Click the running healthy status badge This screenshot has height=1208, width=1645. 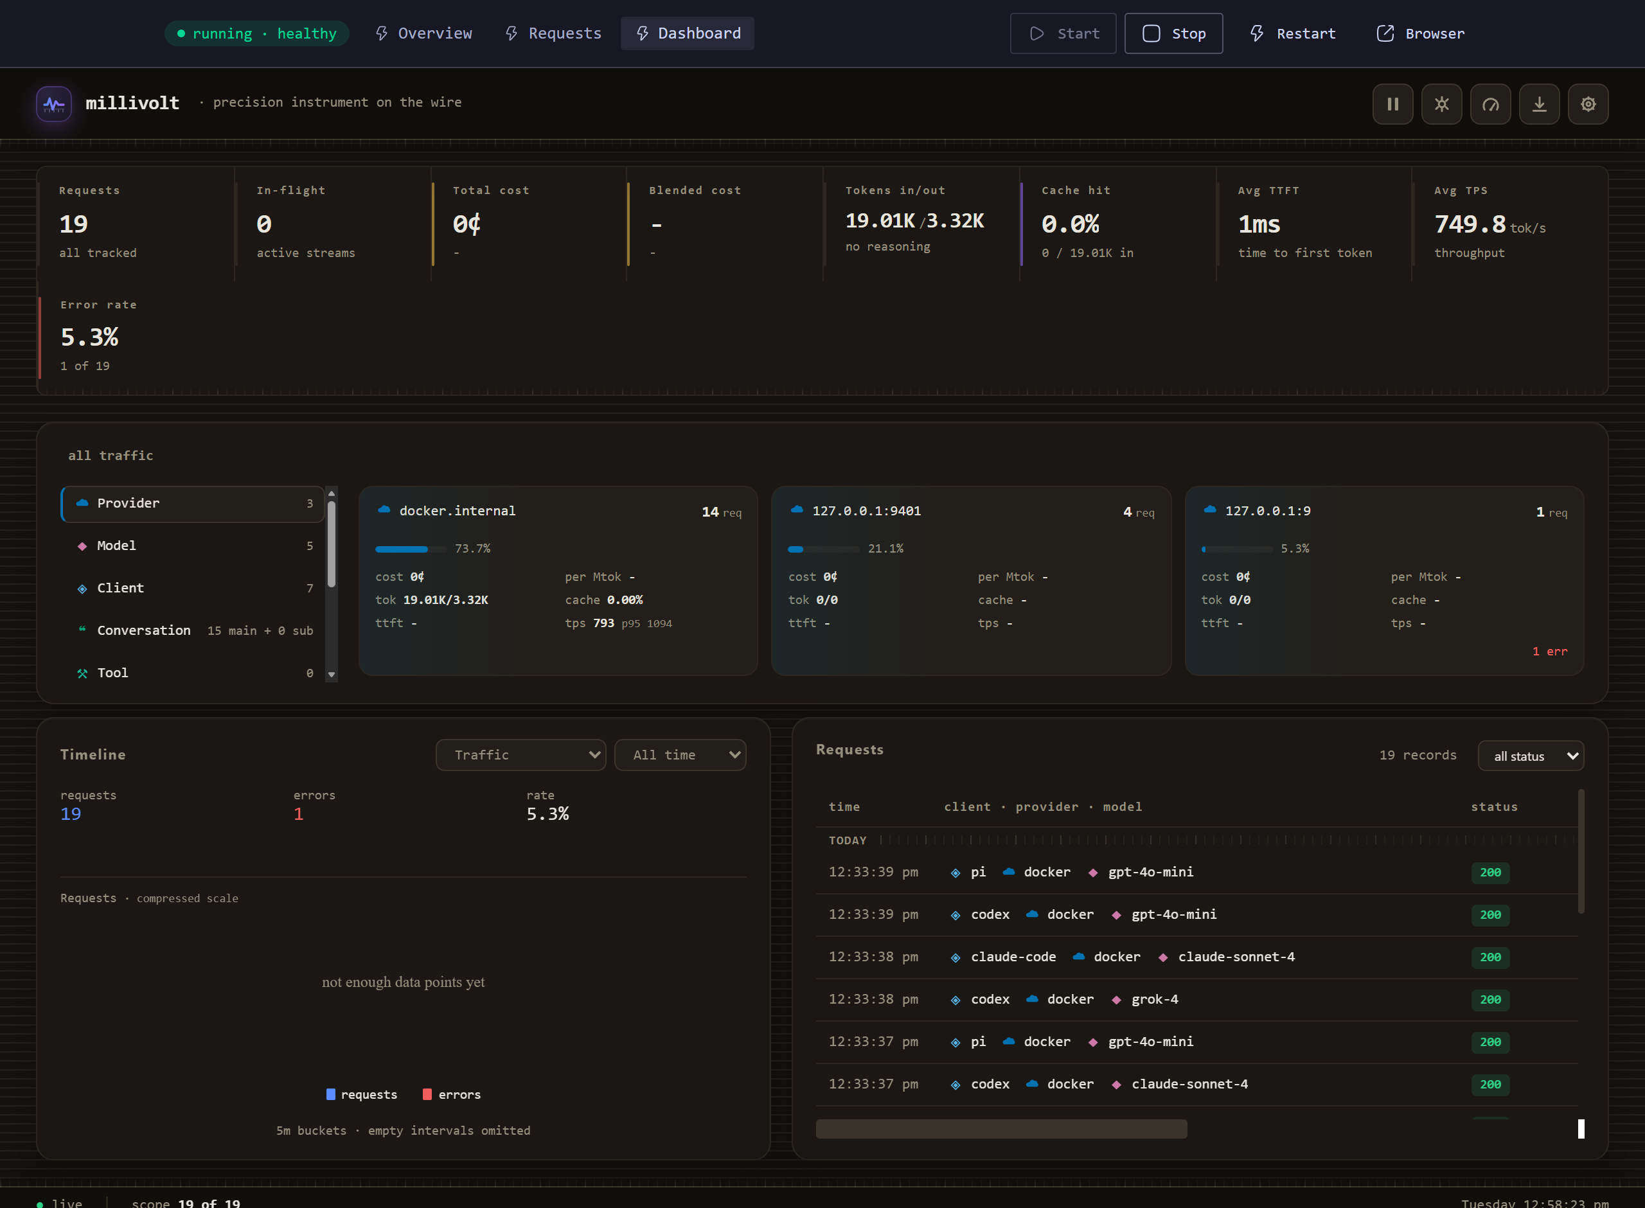click(256, 33)
